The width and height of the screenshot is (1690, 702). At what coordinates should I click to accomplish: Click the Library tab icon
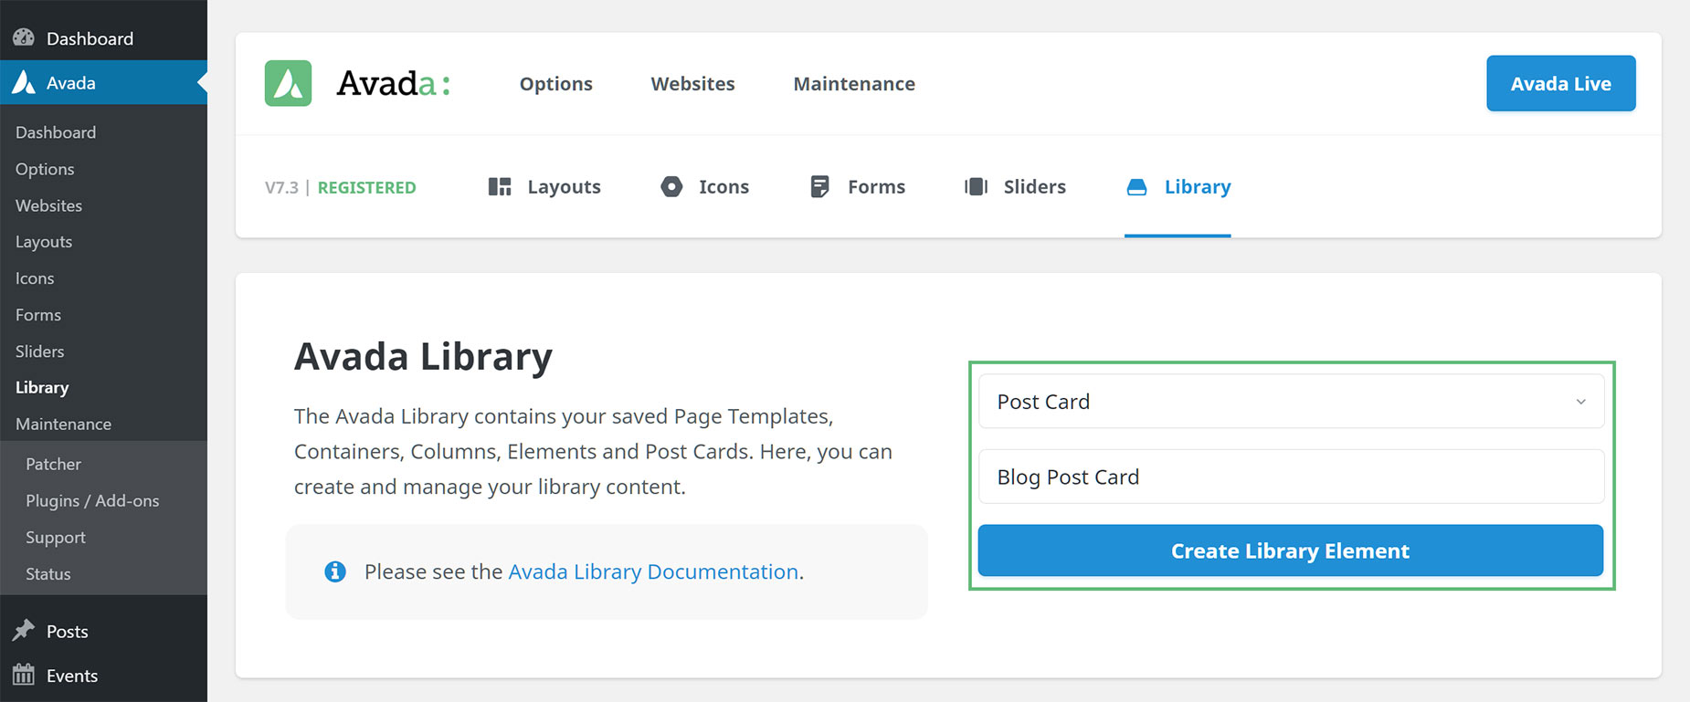pyautogui.click(x=1136, y=187)
